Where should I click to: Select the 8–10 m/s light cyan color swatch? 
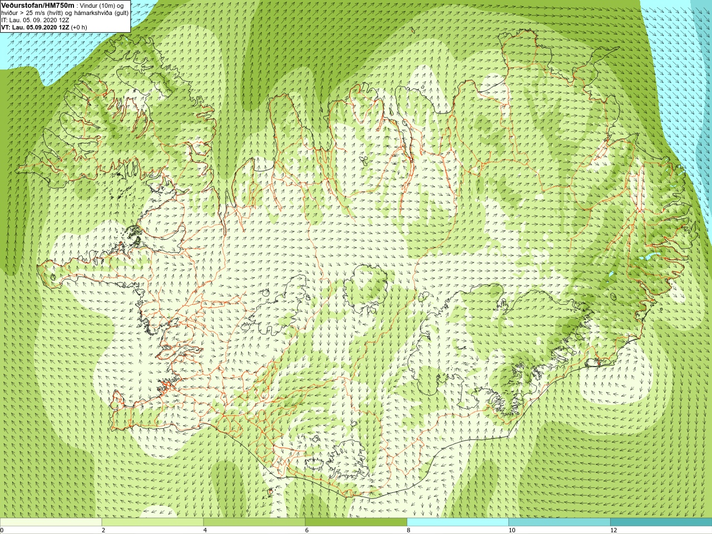(458, 522)
